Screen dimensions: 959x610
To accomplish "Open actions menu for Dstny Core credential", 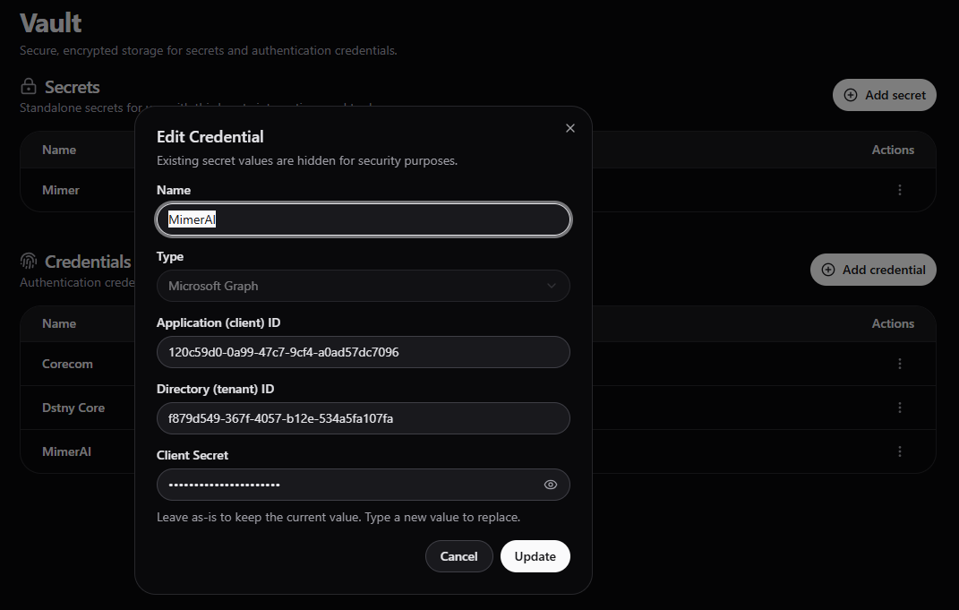I will pos(899,408).
